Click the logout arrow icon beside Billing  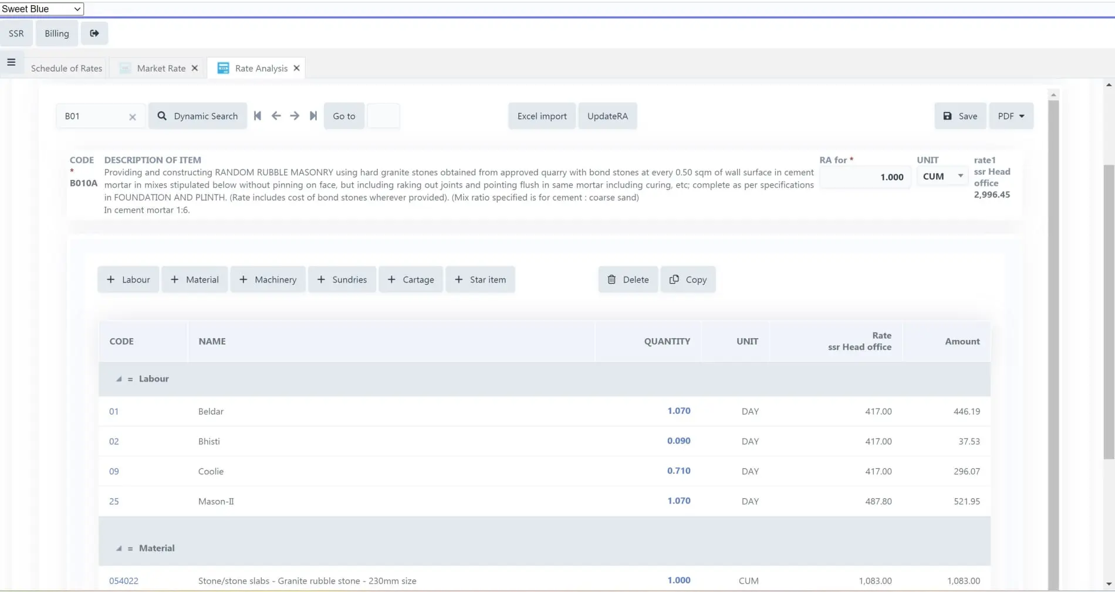pos(94,33)
